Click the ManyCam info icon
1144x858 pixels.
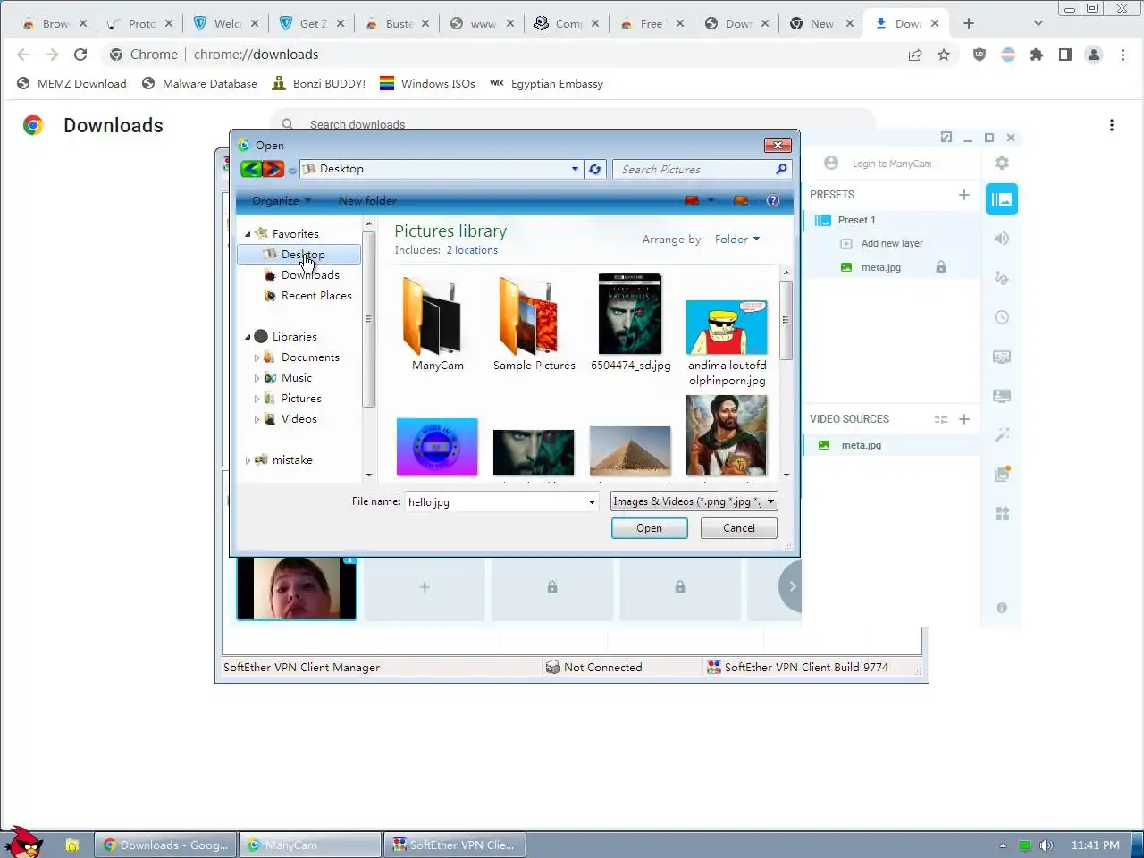pyautogui.click(x=1002, y=608)
